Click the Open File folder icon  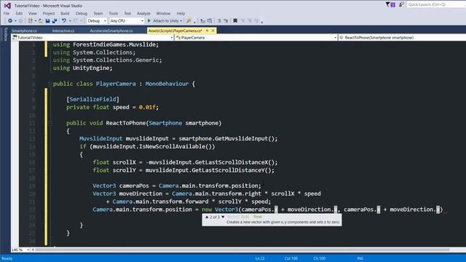(x=41, y=21)
